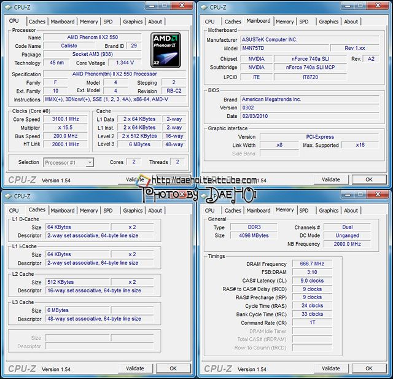
Task: Click CPU-Z title icon in top-left window
Action: tap(8, 7)
